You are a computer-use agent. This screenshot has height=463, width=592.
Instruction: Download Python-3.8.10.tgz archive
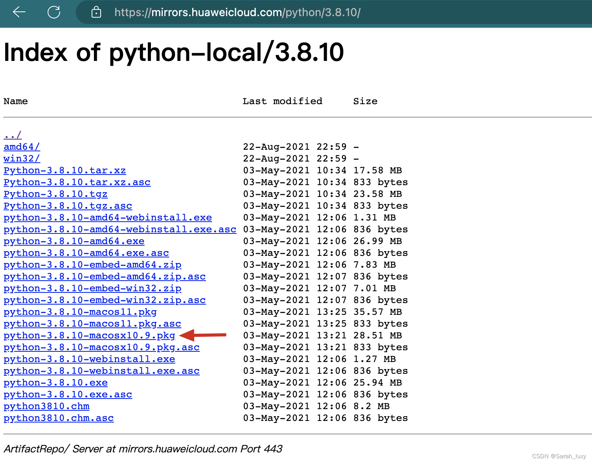[x=55, y=194]
